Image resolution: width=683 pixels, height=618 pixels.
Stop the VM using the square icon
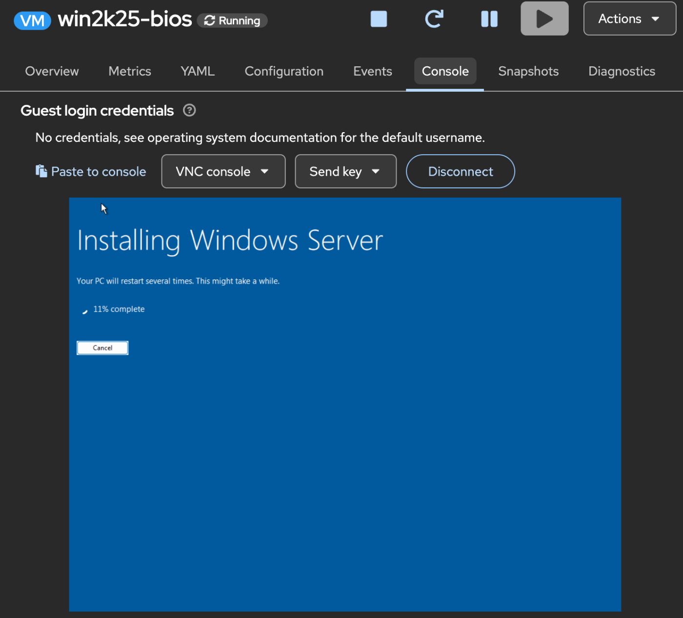coord(379,19)
